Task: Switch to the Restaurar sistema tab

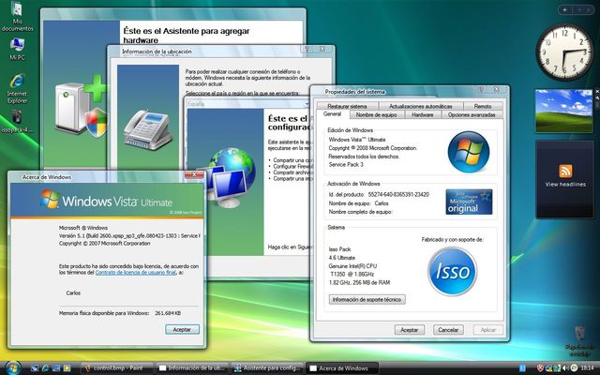Action: [347, 106]
